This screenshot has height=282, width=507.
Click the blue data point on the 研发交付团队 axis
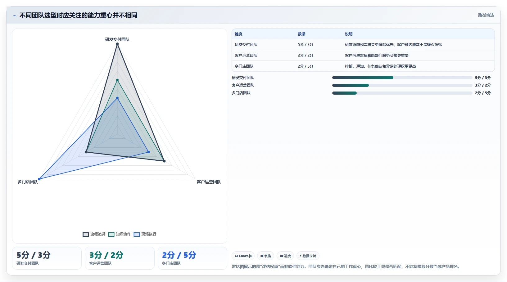coord(117,98)
